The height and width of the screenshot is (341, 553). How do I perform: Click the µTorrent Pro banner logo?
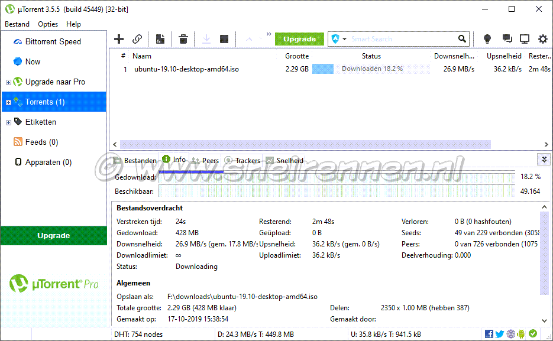54,284
